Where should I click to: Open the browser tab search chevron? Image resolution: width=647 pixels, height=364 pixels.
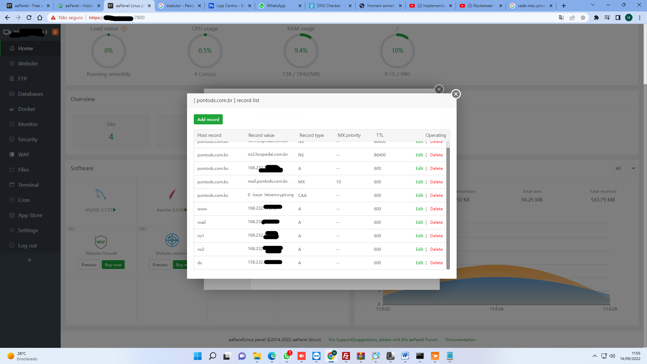click(x=593, y=5)
